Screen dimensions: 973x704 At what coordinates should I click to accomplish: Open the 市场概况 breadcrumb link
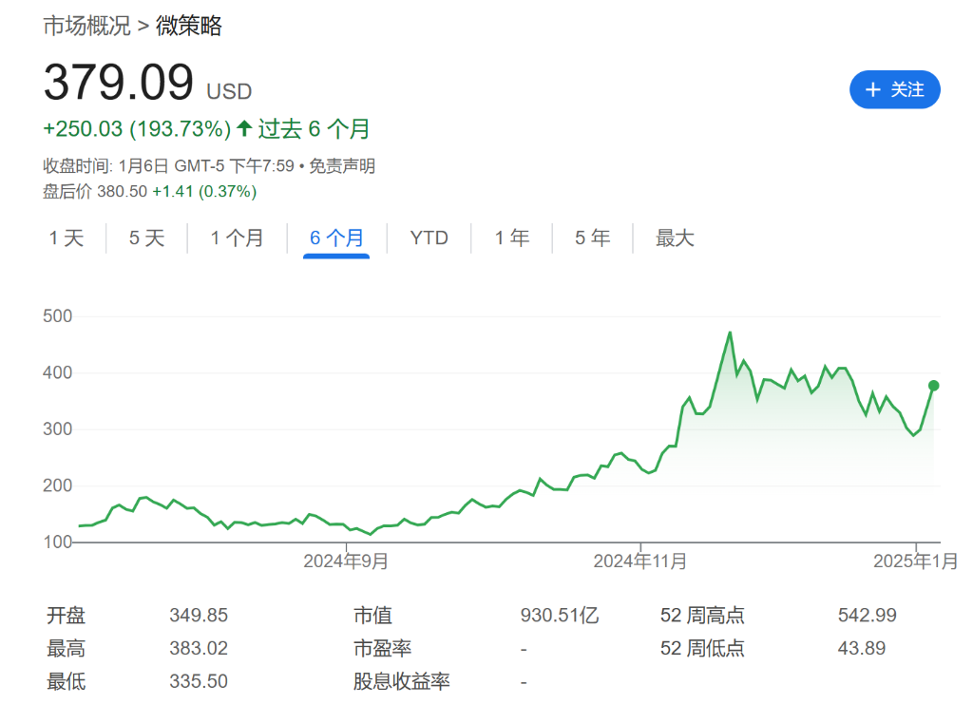86,26
